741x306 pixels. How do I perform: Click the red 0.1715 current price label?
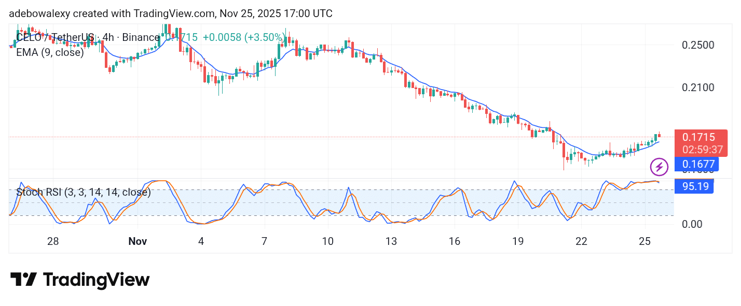pyautogui.click(x=698, y=137)
